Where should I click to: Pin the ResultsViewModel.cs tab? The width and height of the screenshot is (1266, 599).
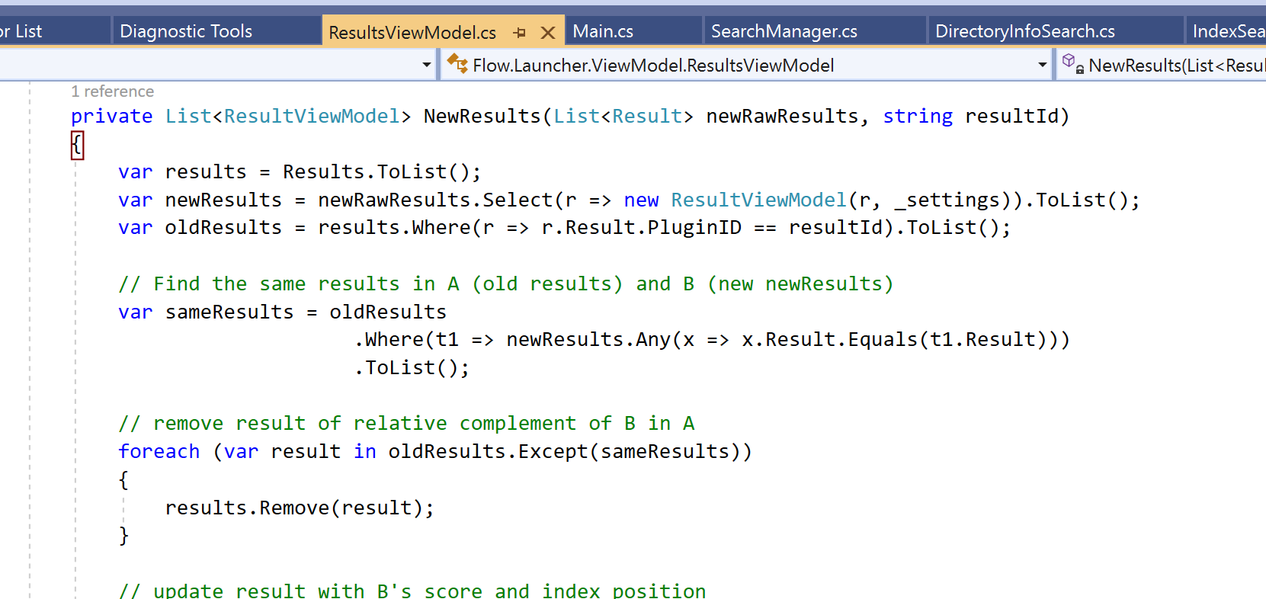click(x=520, y=33)
